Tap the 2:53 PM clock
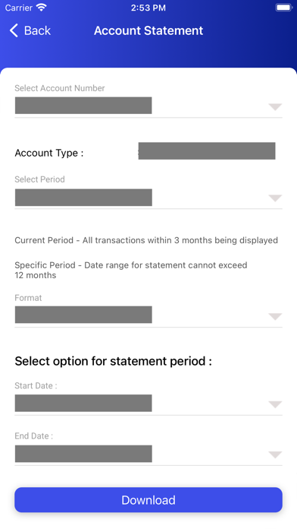This screenshot has width=297, height=529. pyautogui.click(x=148, y=8)
